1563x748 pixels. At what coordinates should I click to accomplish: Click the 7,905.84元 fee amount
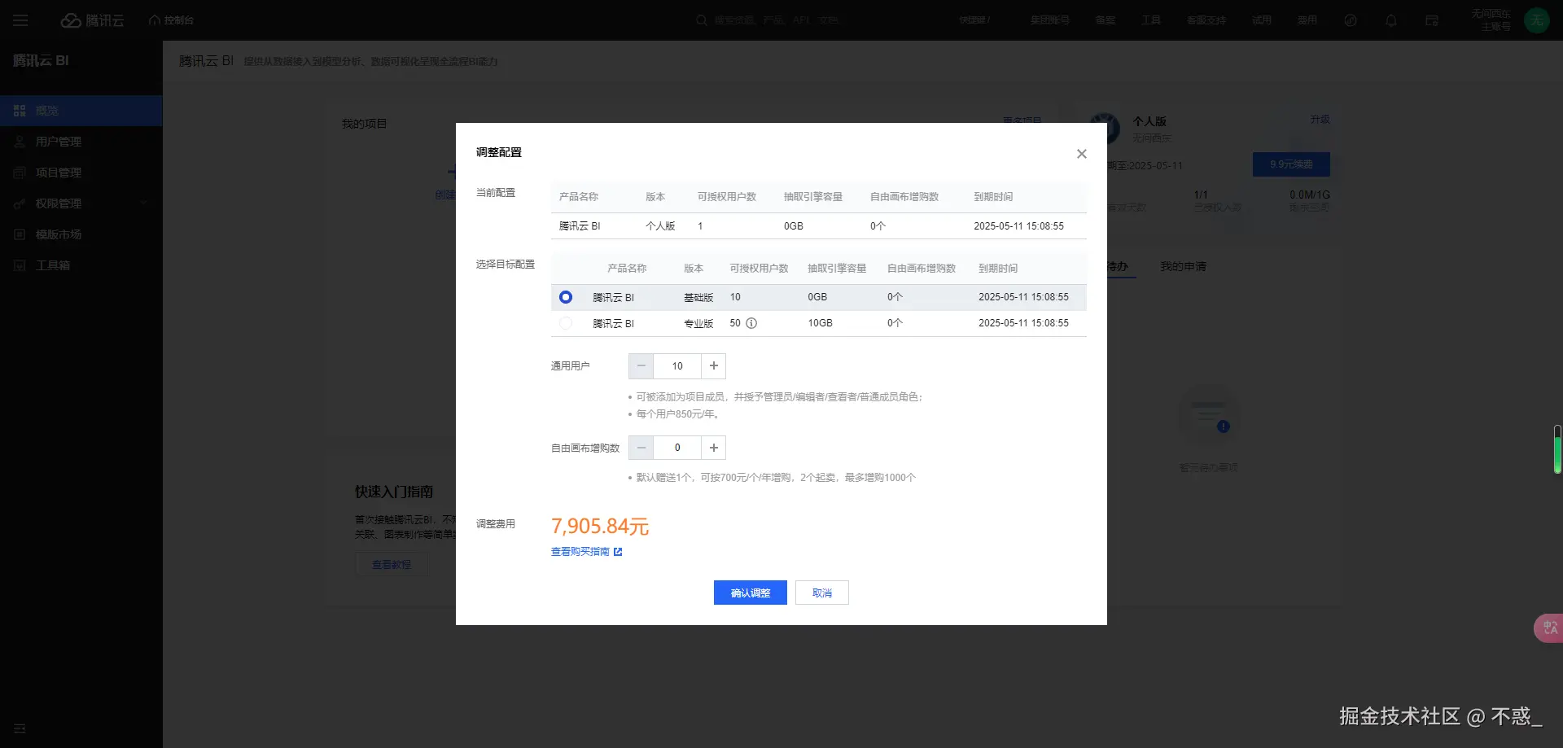[x=600, y=527]
